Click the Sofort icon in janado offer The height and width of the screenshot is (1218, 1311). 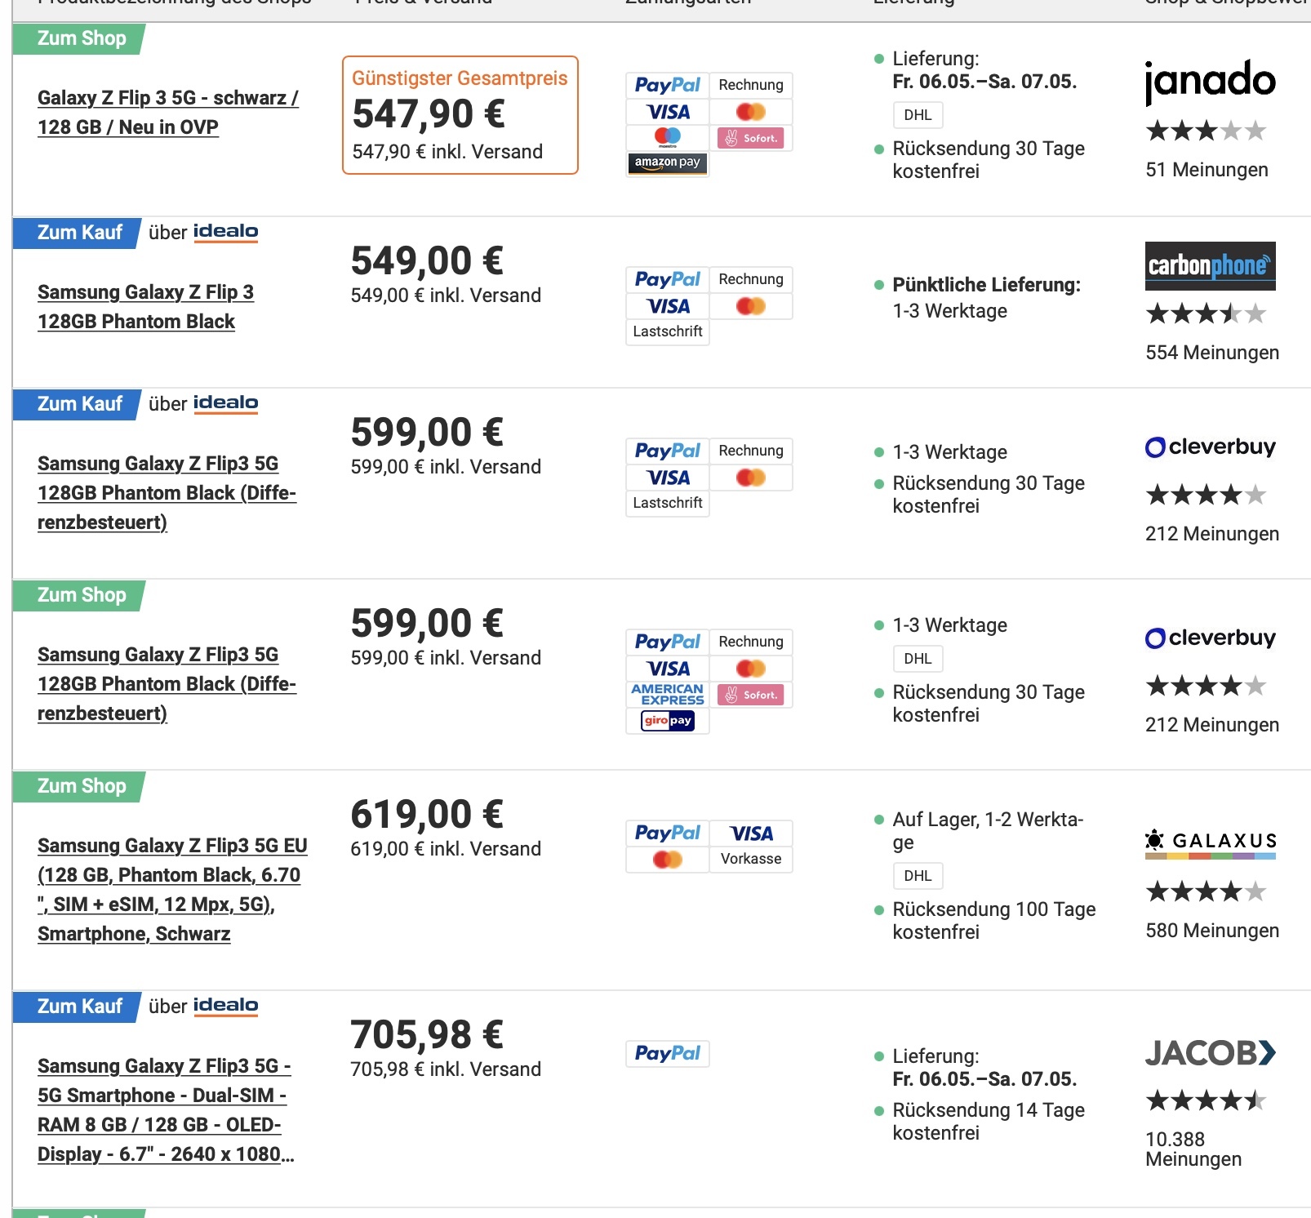(x=751, y=138)
